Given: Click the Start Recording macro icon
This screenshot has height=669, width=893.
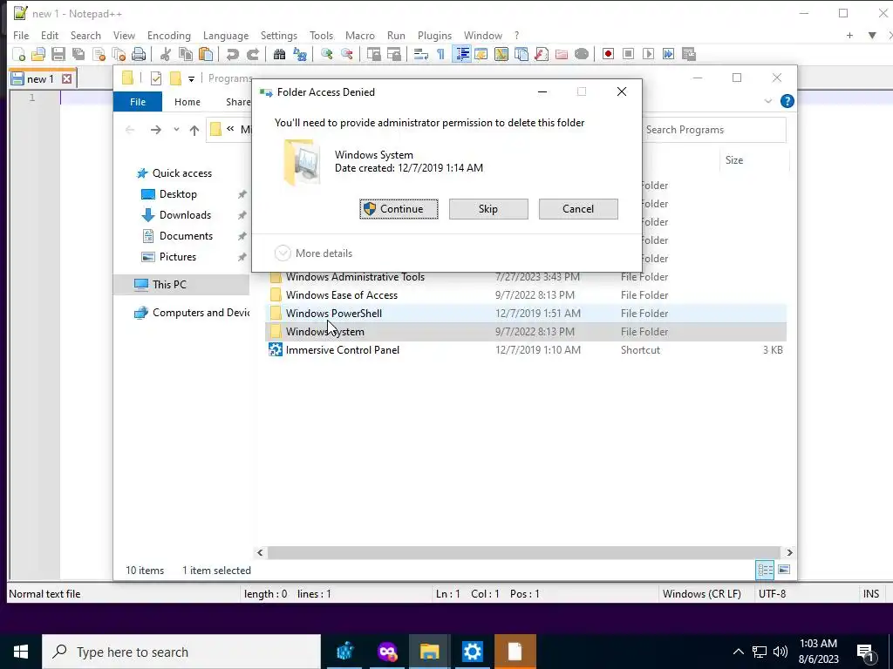Looking at the screenshot, I should click(608, 54).
